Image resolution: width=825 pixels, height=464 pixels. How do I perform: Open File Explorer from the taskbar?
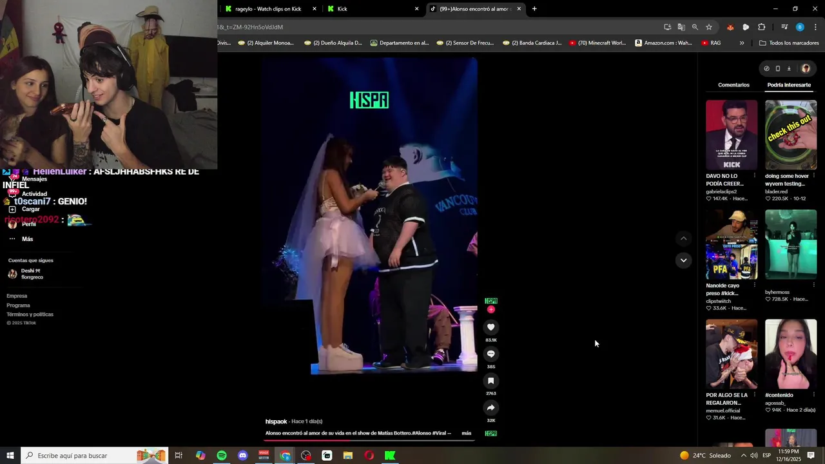(348, 456)
